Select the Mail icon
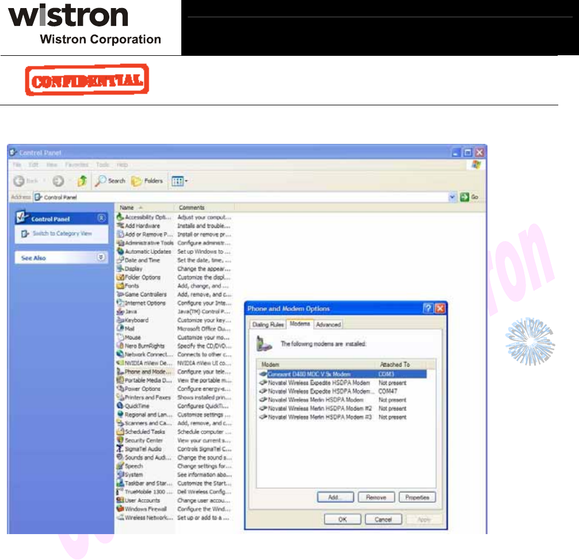The width and height of the screenshot is (579, 560). pyautogui.click(x=120, y=328)
